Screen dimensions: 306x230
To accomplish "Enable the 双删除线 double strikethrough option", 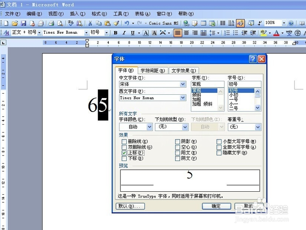I will coord(124,147).
